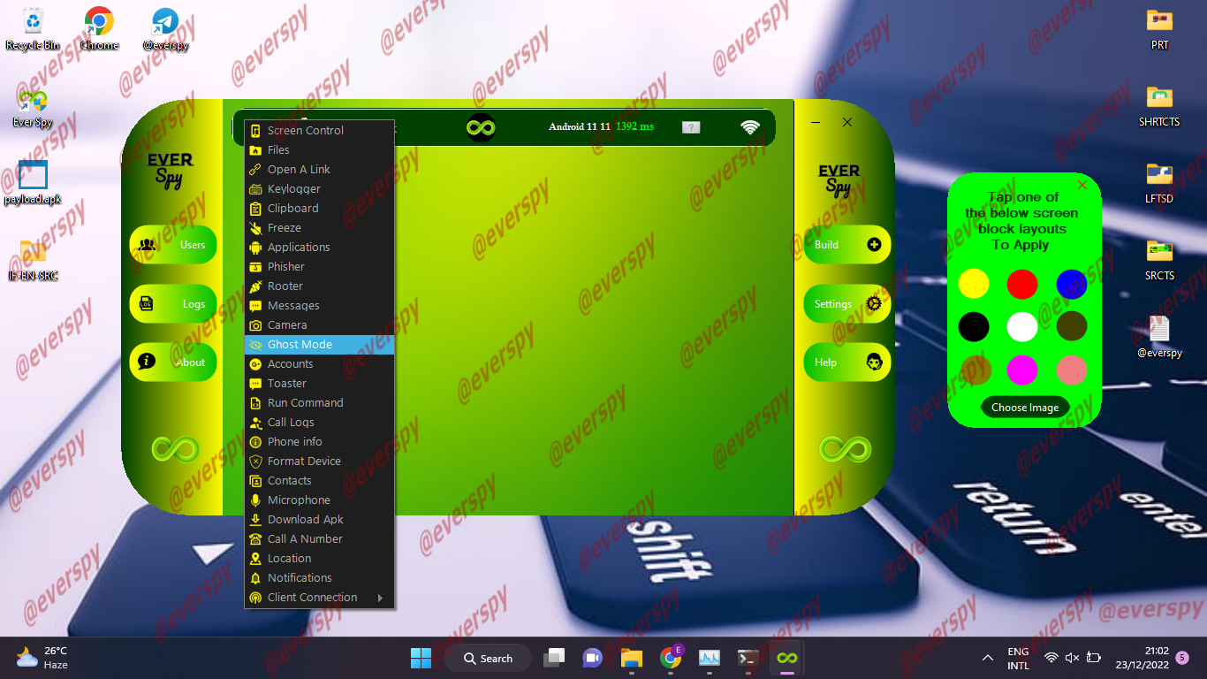Click the Location pin icon
The width and height of the screenshot is (1207, 679).
(255, 558)
